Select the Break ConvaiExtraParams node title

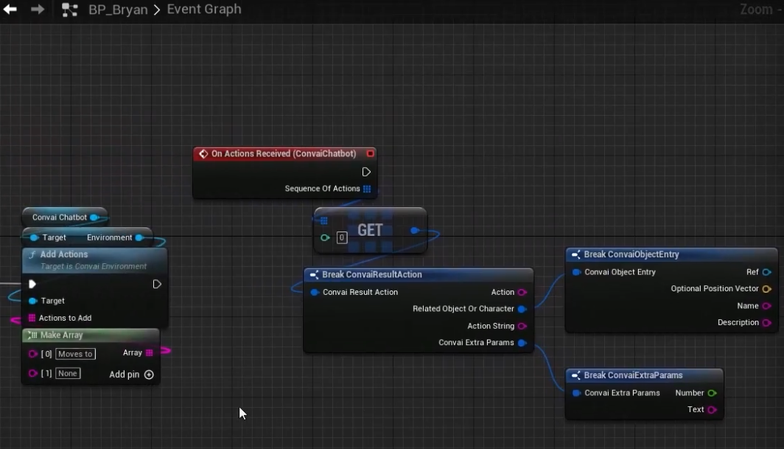633,375
